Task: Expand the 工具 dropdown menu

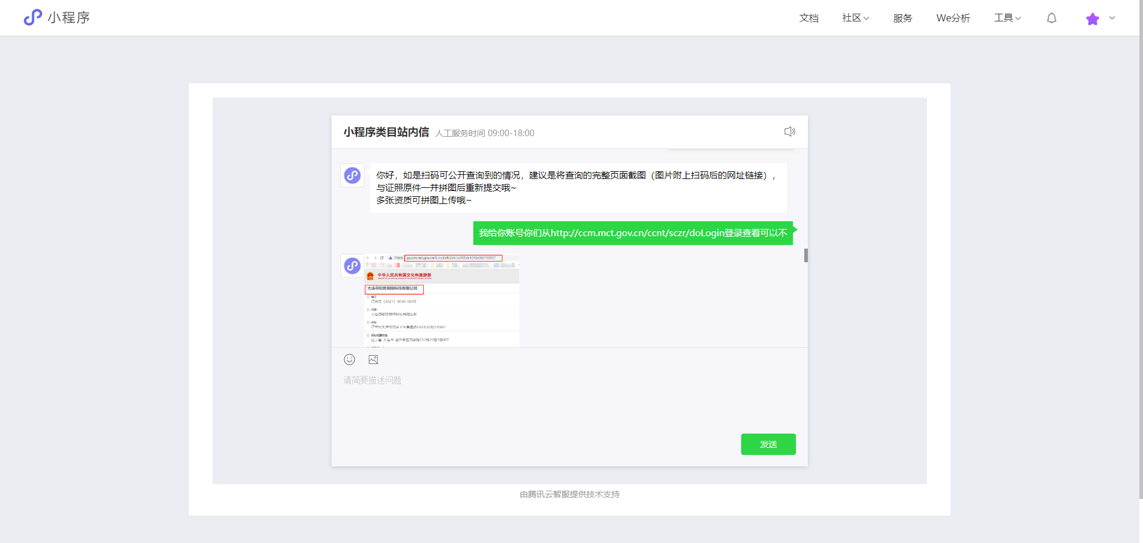Action: click(x=1007, y=18)
